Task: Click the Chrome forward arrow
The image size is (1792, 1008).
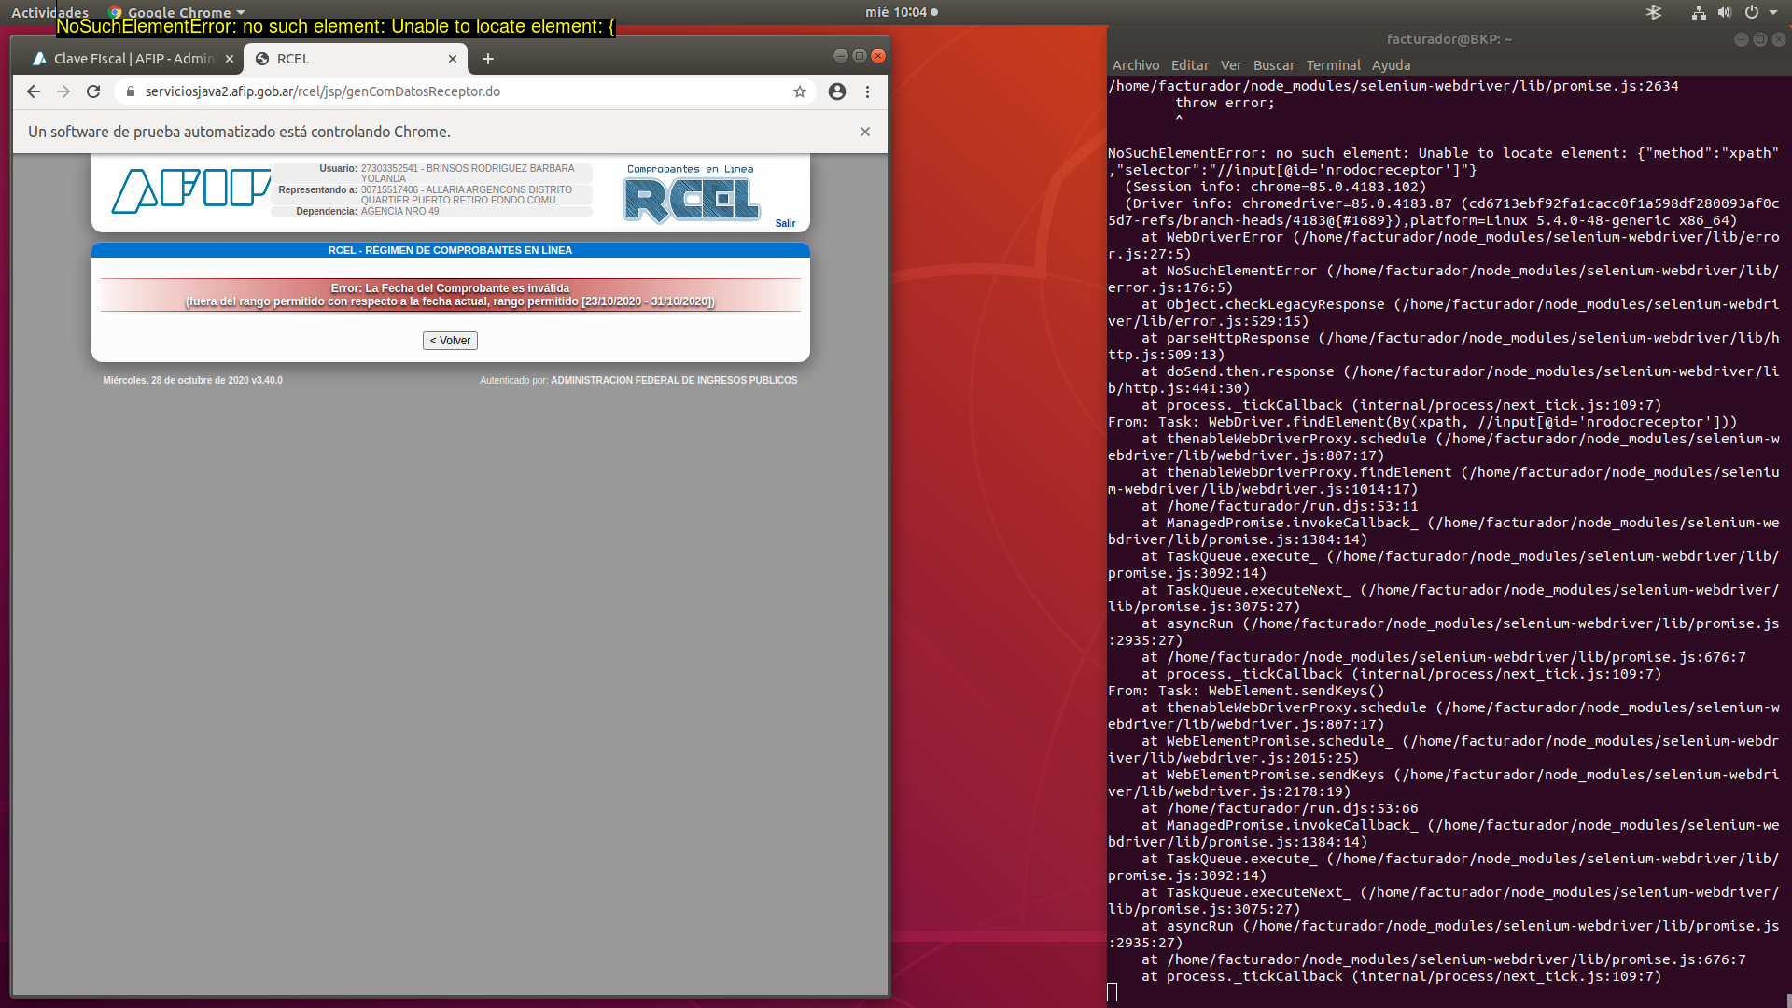Action: (x=63, y=91)
